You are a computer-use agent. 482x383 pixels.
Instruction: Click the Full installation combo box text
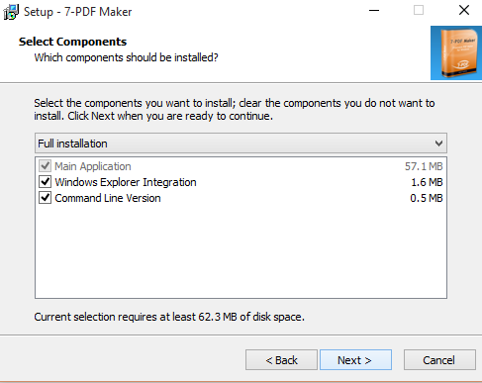72,144
